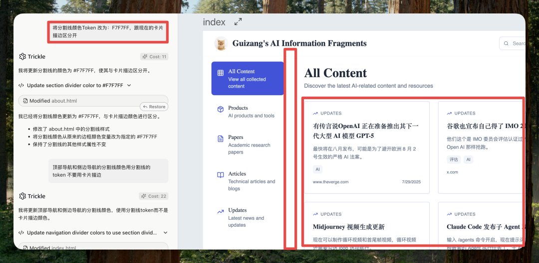The height and width of the screenshot is (263, 539).
Task: Click the 'AI' tag on the IMO card
Action: pos(468,159)
